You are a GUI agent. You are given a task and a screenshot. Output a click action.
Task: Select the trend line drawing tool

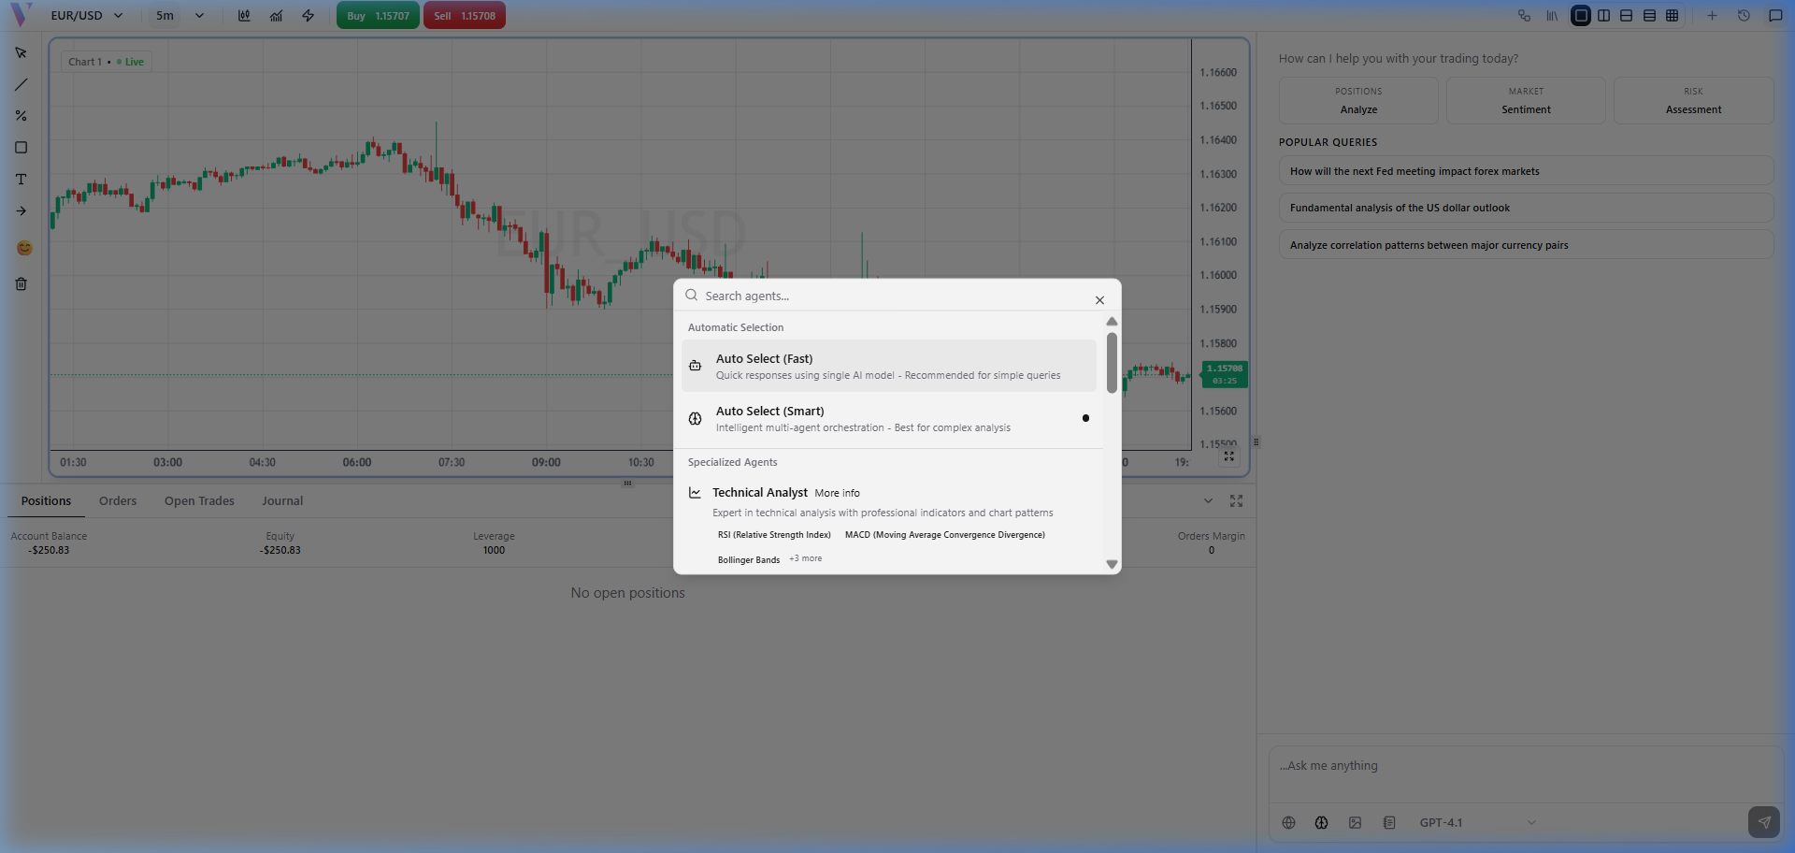pyautogui.click(x=21, y=85)
